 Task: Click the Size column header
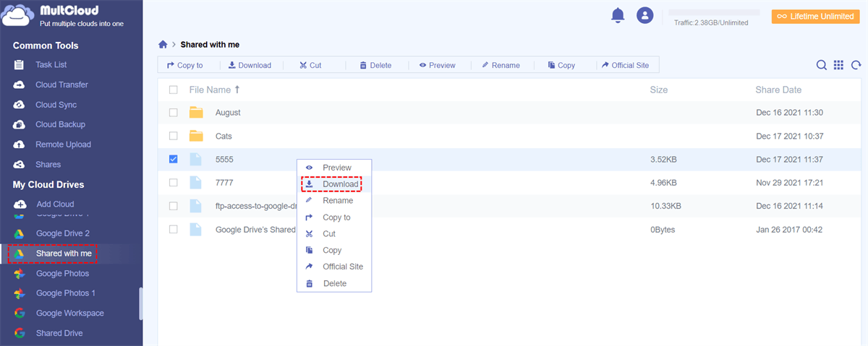[658, 90]
